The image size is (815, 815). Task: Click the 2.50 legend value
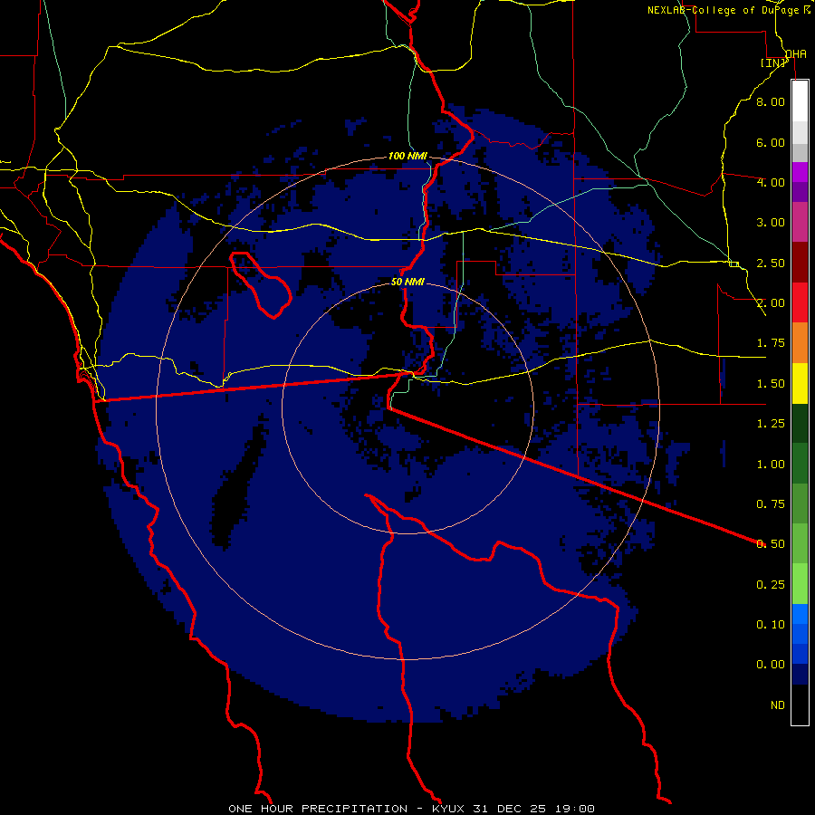(x=771, y=263)
